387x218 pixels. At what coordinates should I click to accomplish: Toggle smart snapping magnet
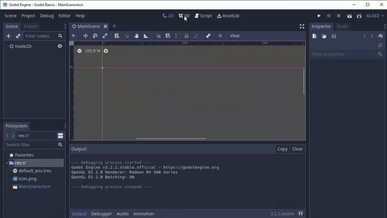[x=158, y=36]
